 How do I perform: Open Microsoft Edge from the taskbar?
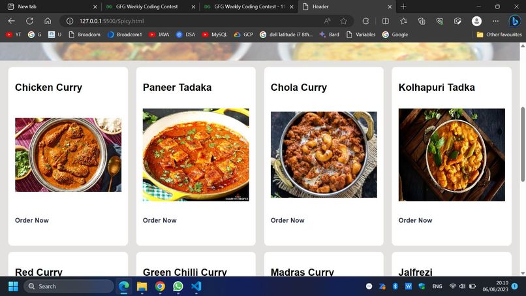pyautogui.click(x=124, y=286)
